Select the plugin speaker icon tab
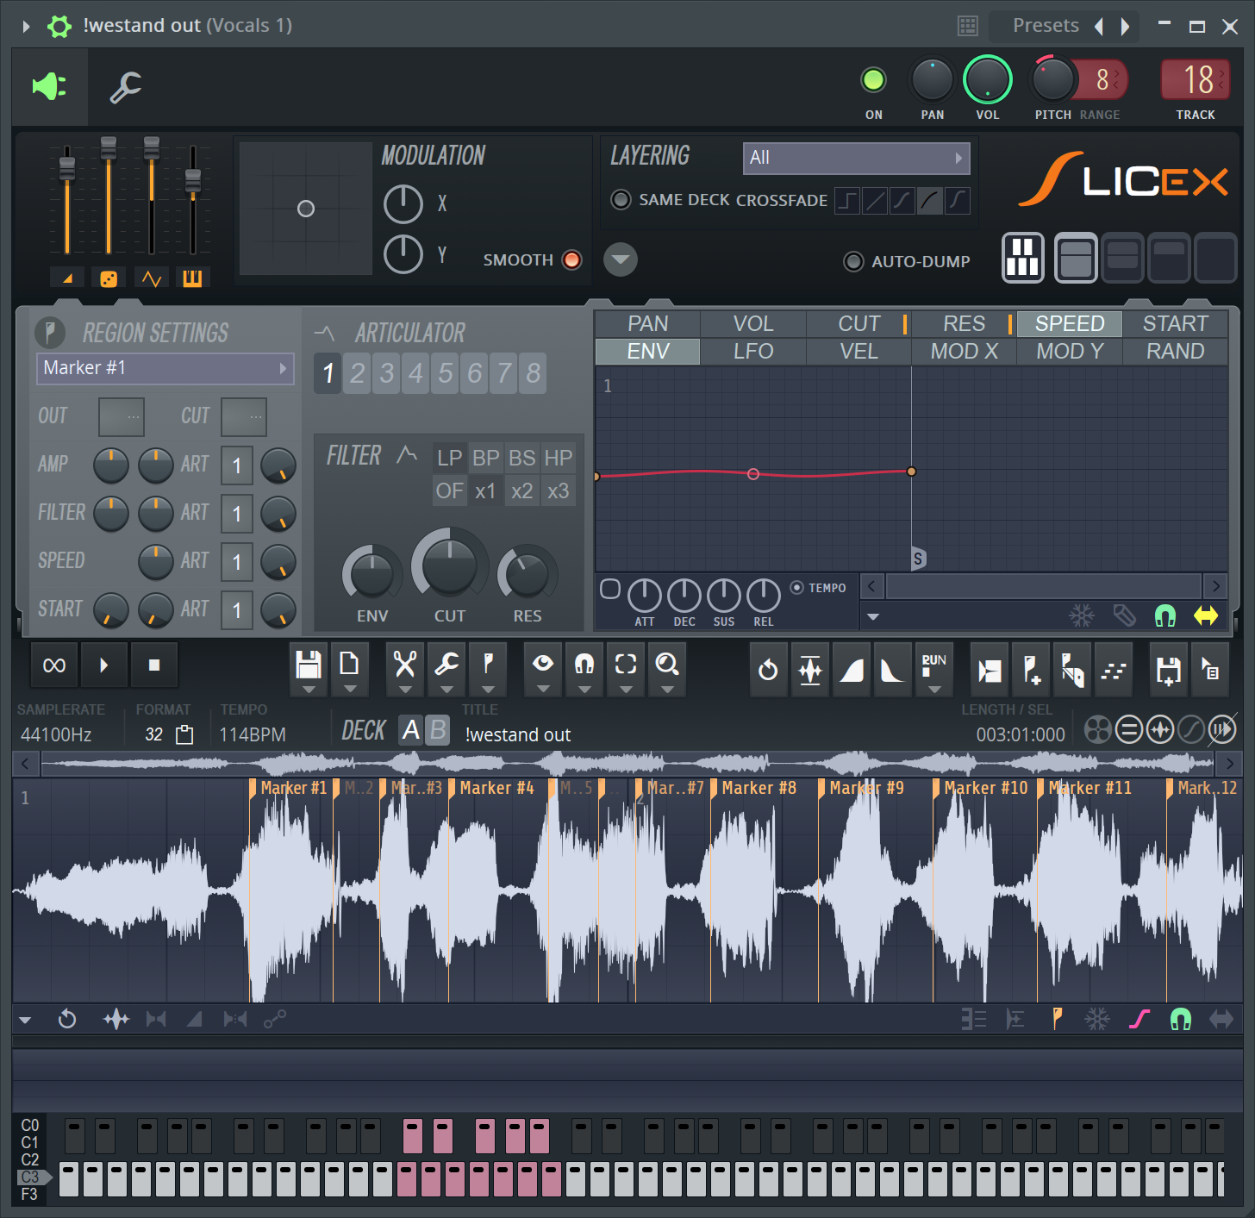 tap(49, 86)
